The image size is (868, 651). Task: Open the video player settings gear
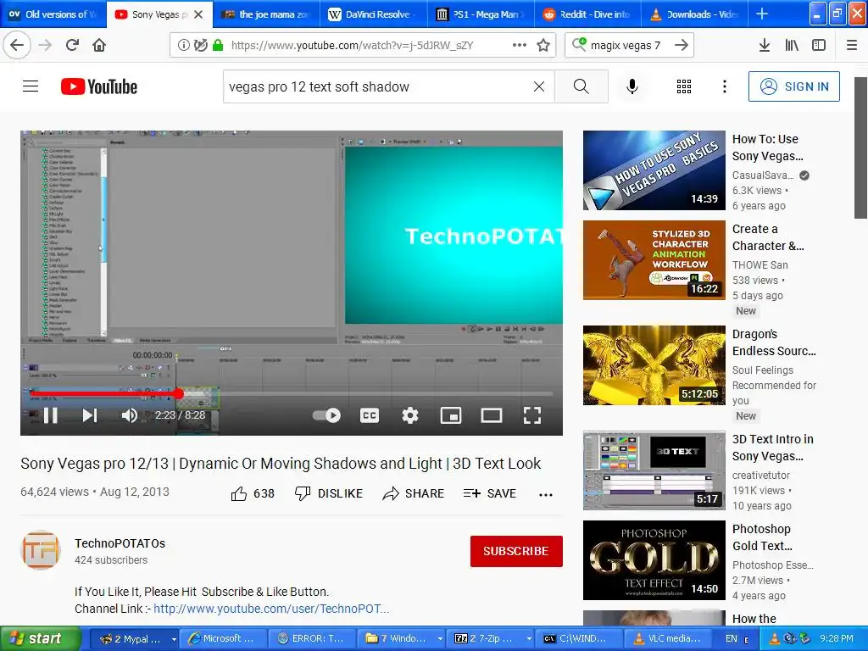[x=410, y=415]
